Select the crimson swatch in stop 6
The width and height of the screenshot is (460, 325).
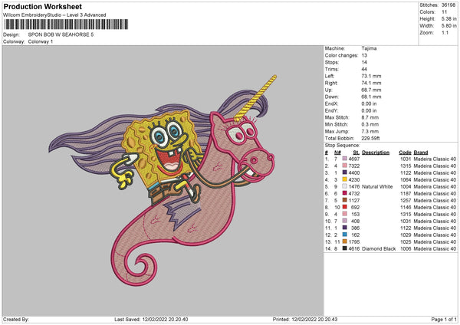(344, 193)
